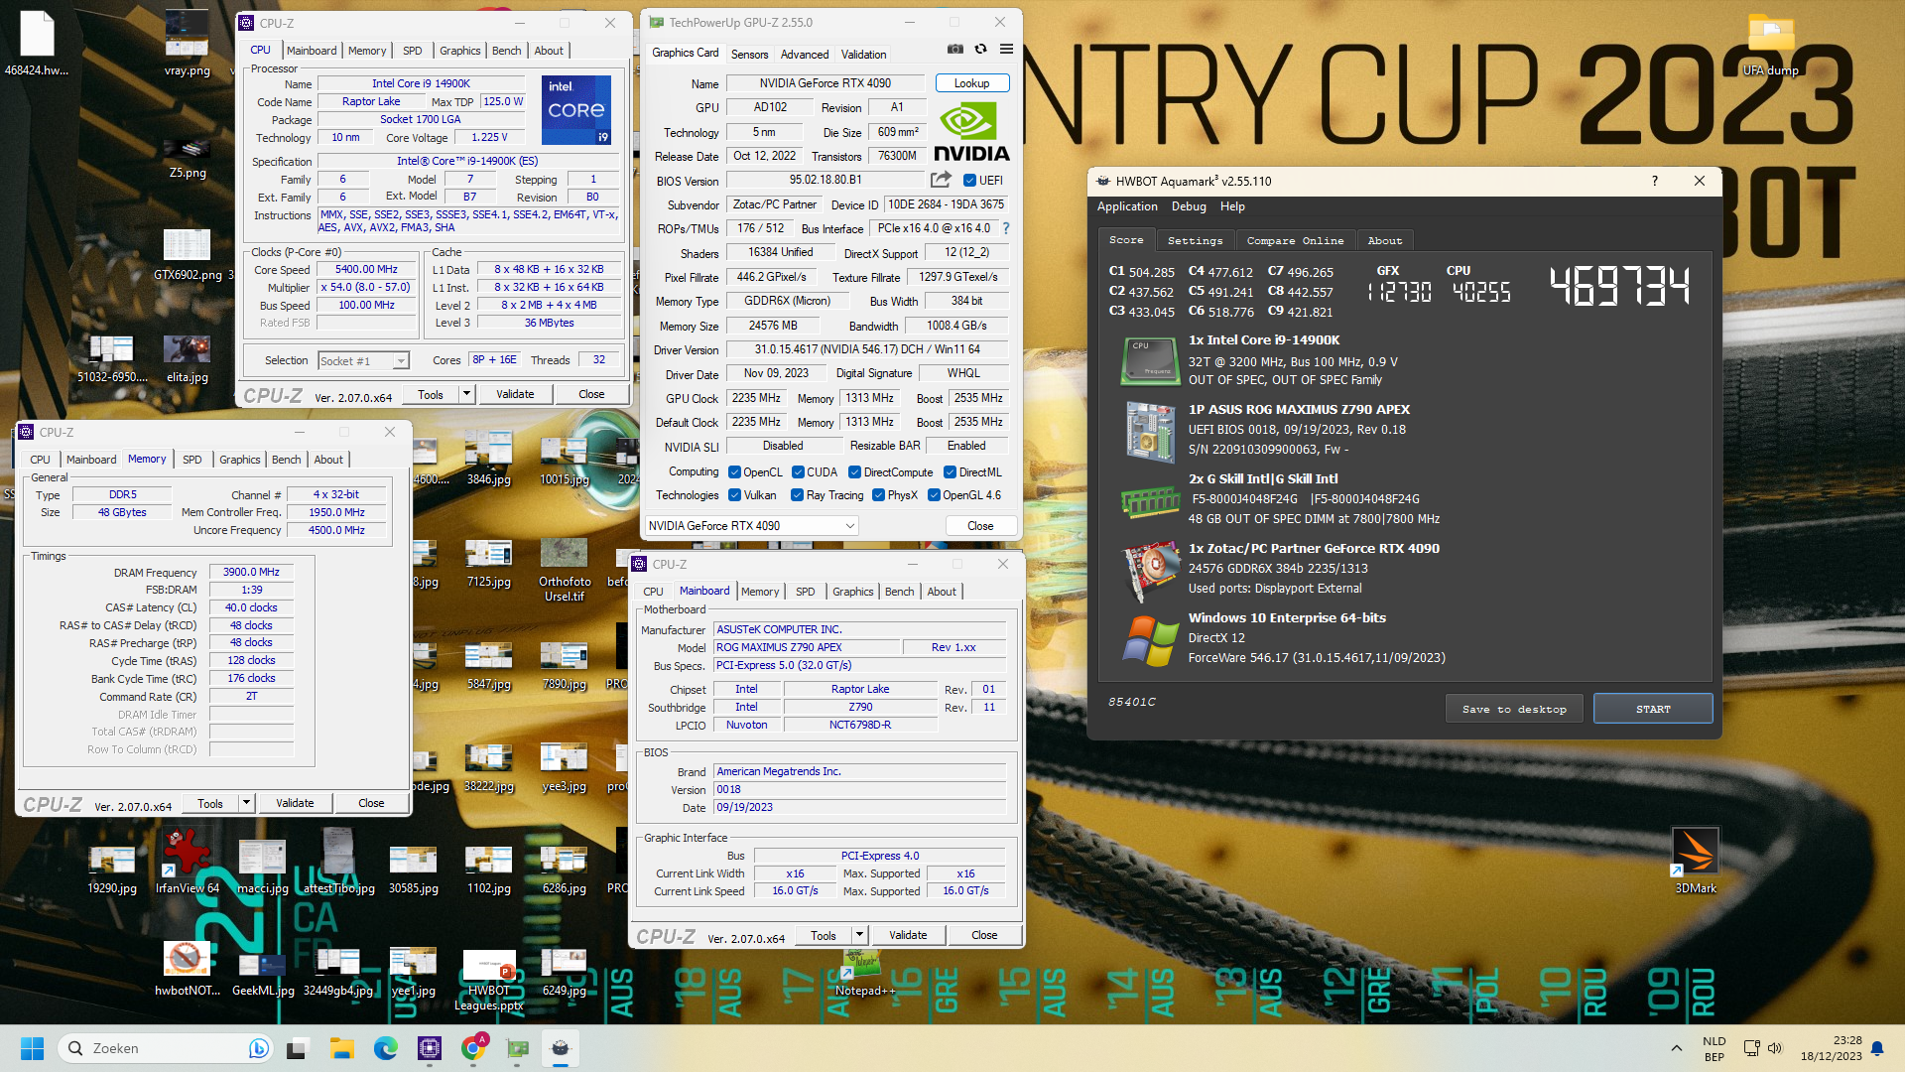
Task: Click the network icon in system tray
Action: (x=1751, y=1048)
